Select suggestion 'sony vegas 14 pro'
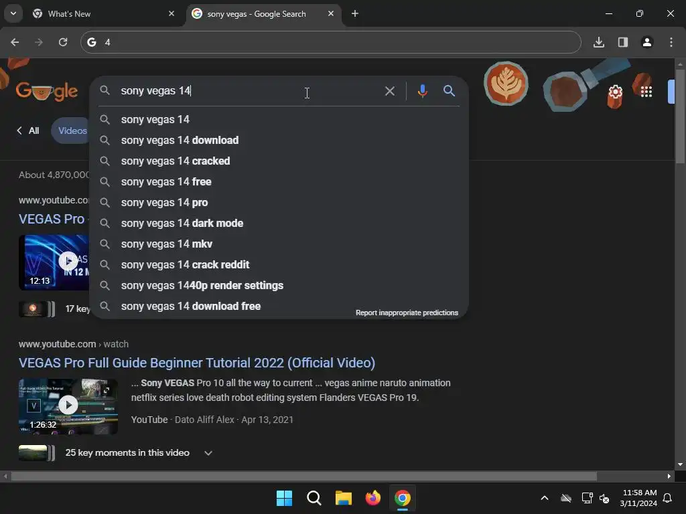Viewport: 686px width, 514px height. pyautogui.click(x=279, y=202)
